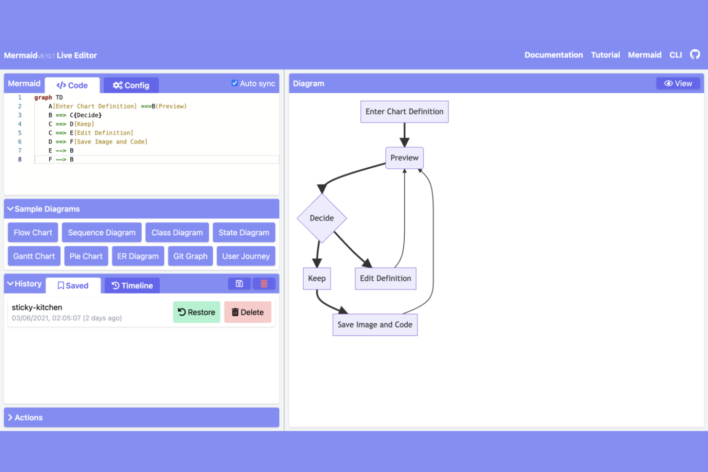Click the eye icon on the View button
The height and width of the screenshot is (472, 708).
[x=669, y=83]
